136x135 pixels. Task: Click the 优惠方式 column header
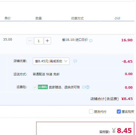coord(77,18)
